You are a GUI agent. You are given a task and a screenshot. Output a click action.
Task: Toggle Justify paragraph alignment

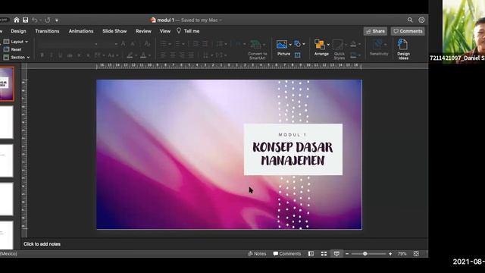point(191,55)
